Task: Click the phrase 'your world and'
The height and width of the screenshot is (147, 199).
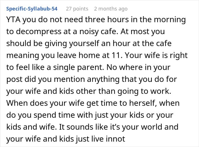Action: [x=150, y=127]
